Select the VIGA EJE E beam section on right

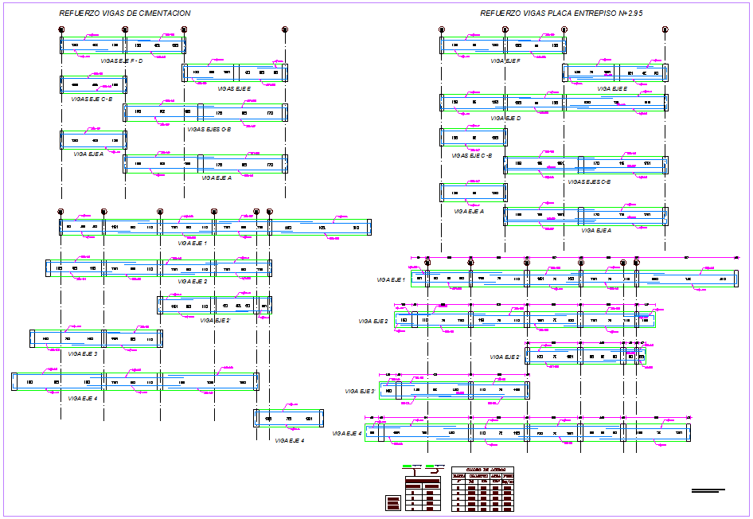613,72
